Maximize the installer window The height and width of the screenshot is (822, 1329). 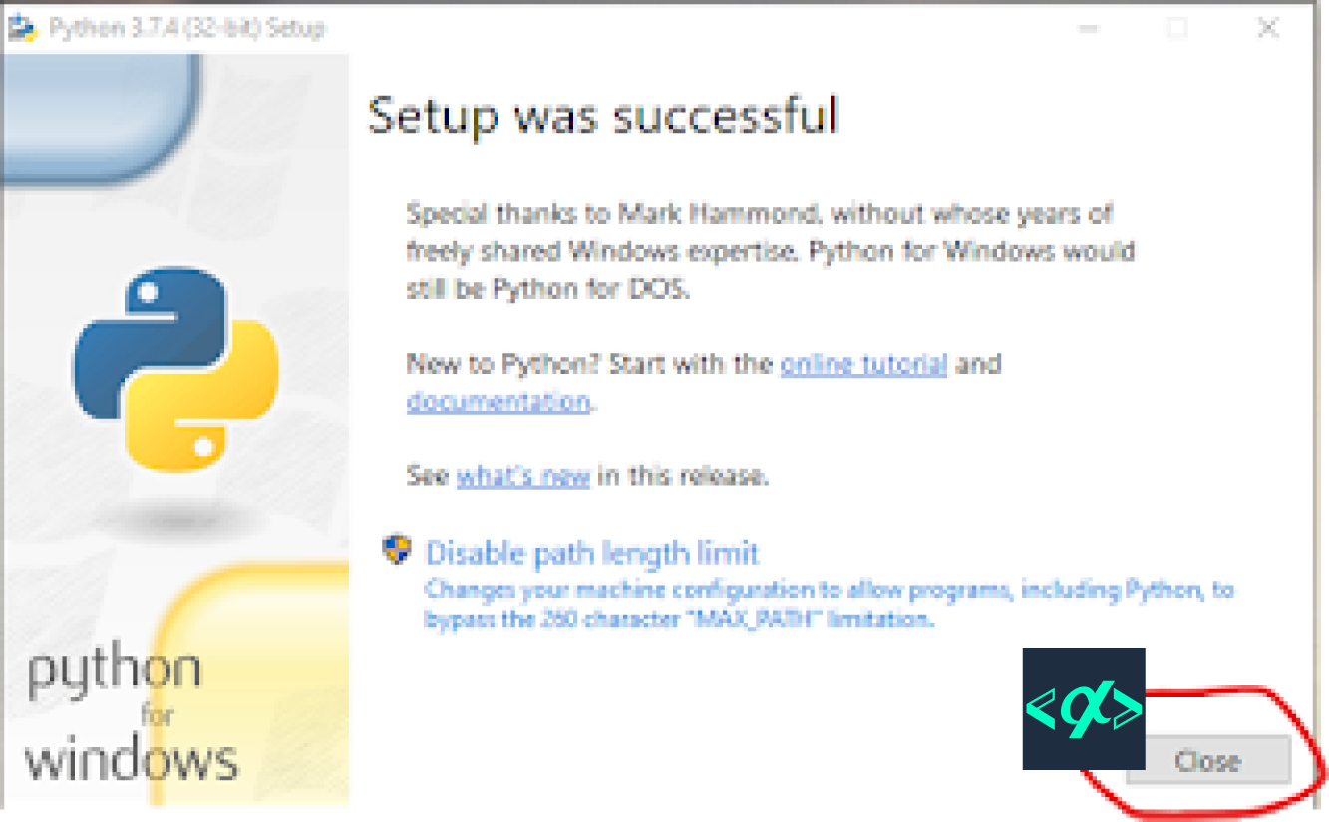pos(1176,28)
